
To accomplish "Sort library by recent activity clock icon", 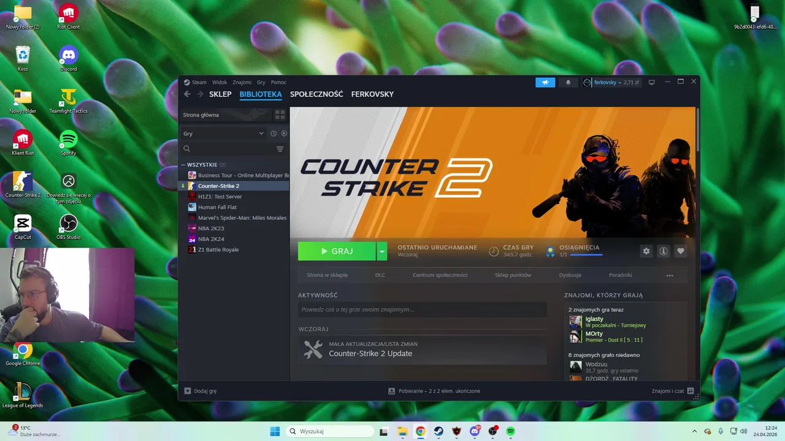I will [274, 134].
